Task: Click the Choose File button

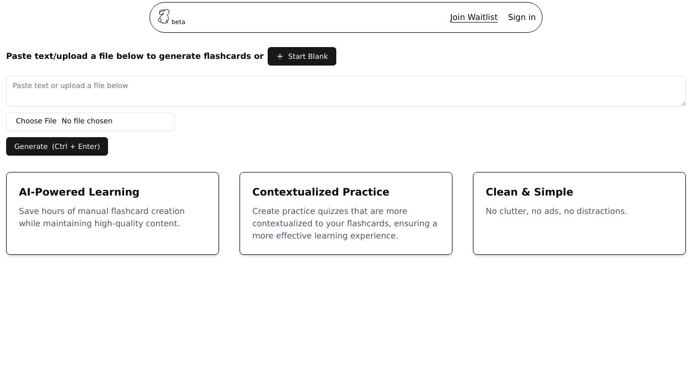Action: [x=36, y=121]
